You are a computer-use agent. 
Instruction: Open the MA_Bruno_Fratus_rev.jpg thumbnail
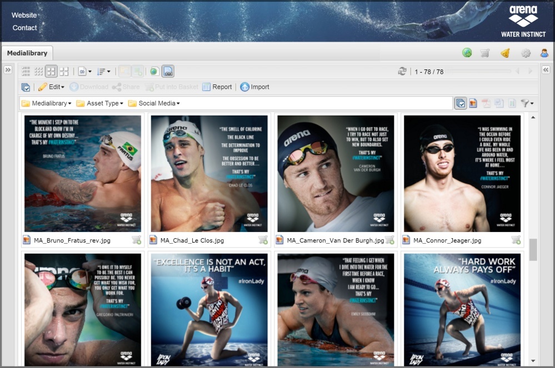point(83,174)
